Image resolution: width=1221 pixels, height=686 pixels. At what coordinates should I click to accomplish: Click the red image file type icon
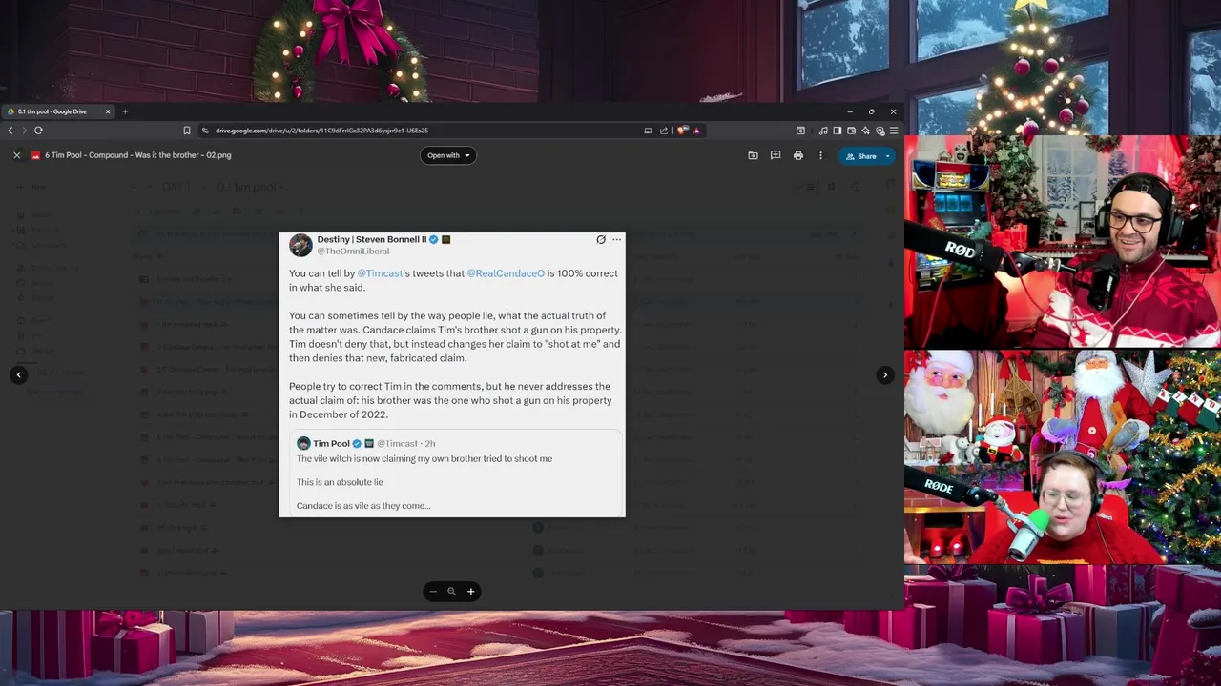[35, 155]
